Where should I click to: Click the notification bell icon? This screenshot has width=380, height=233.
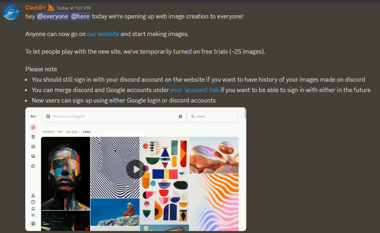(33, 209)
